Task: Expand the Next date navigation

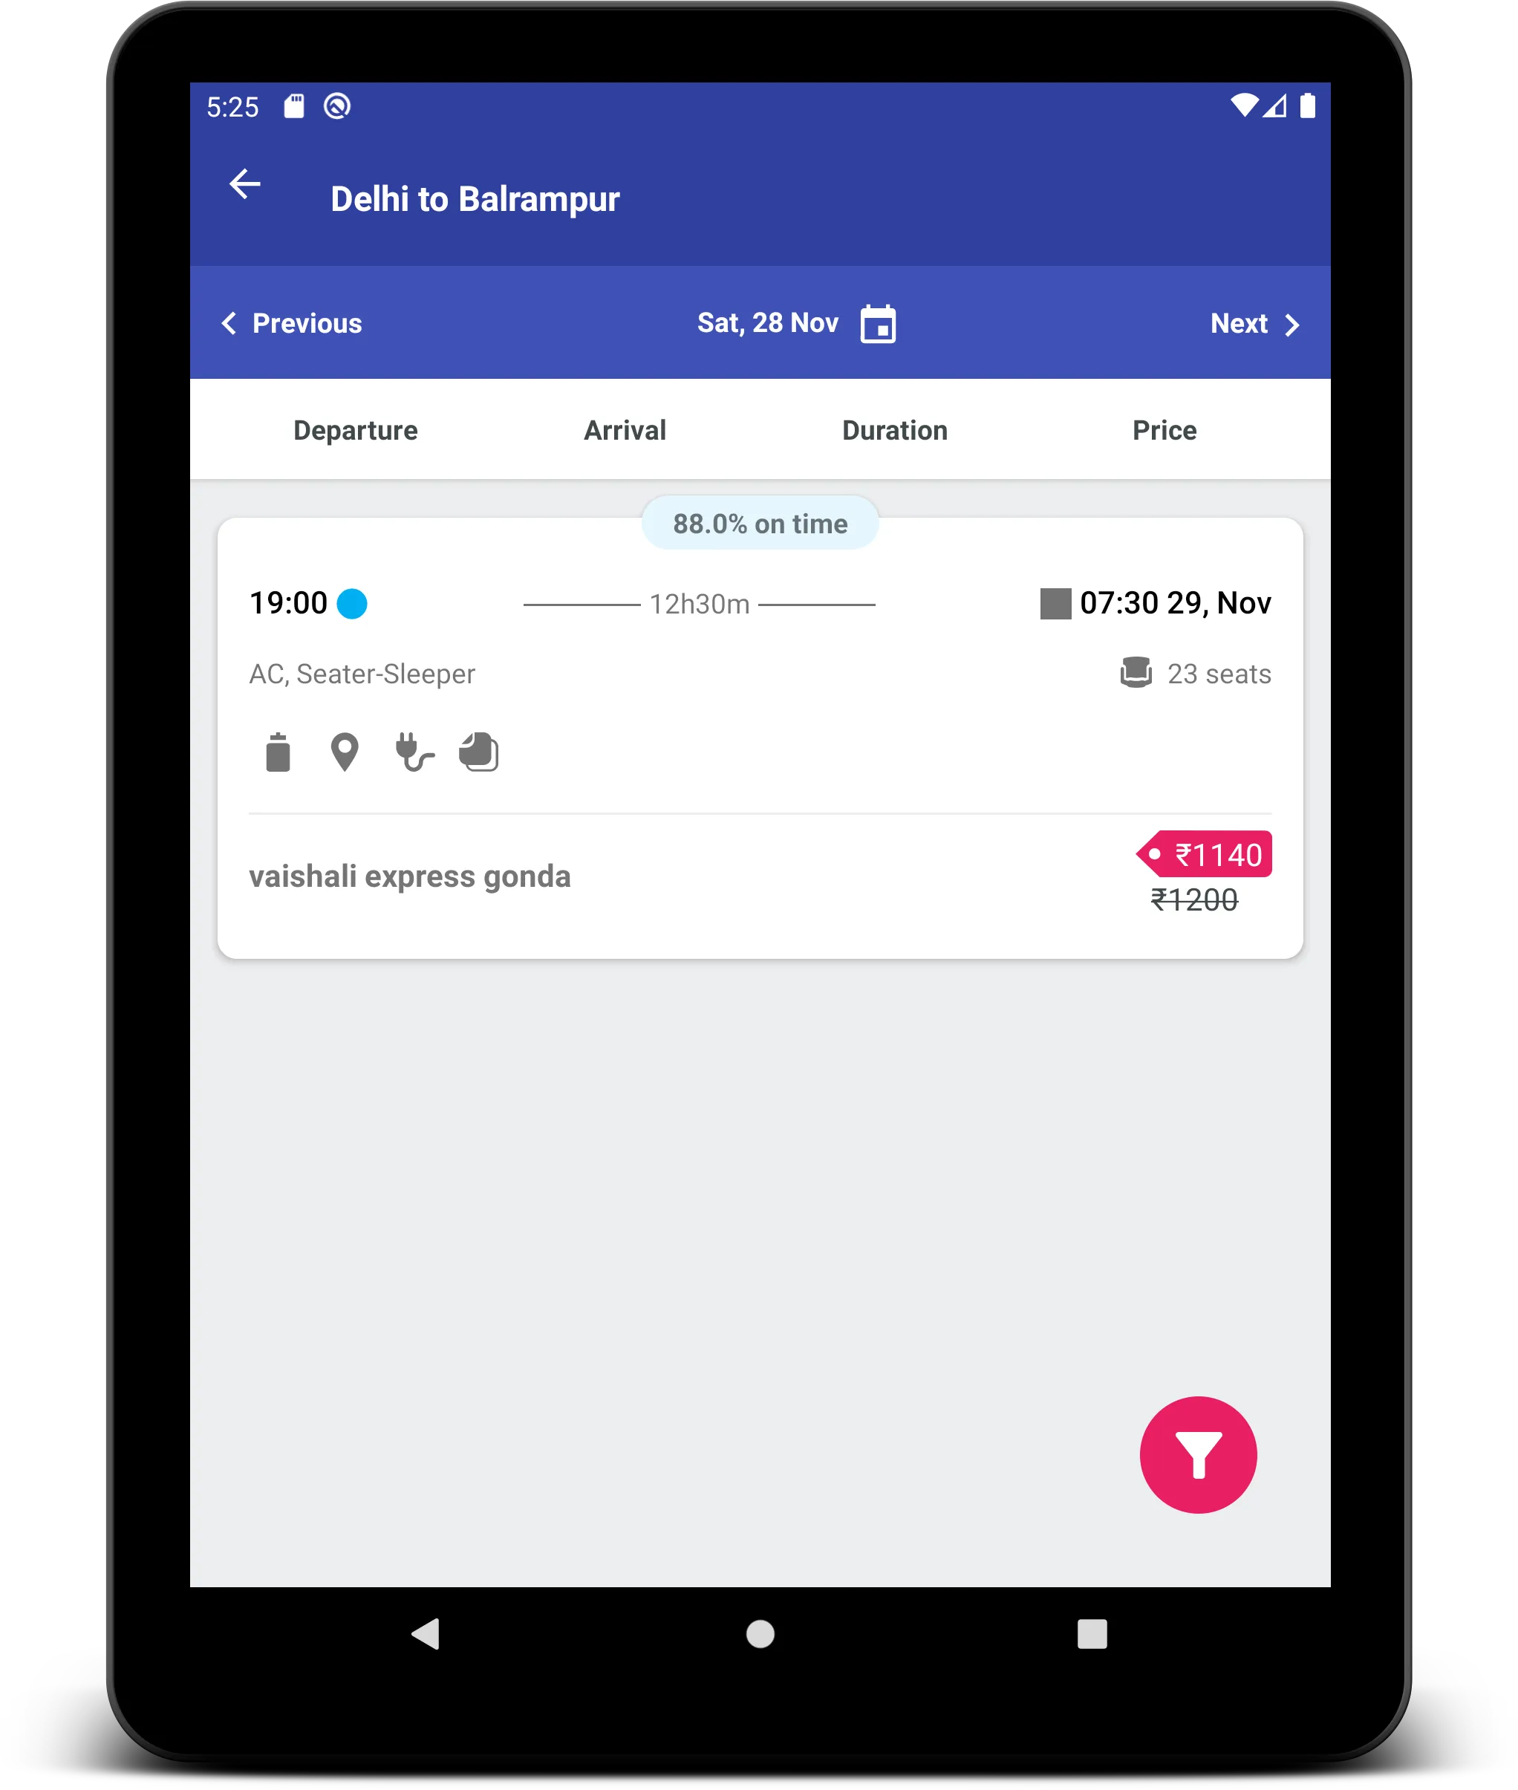Action: [x=1257, y=324]
